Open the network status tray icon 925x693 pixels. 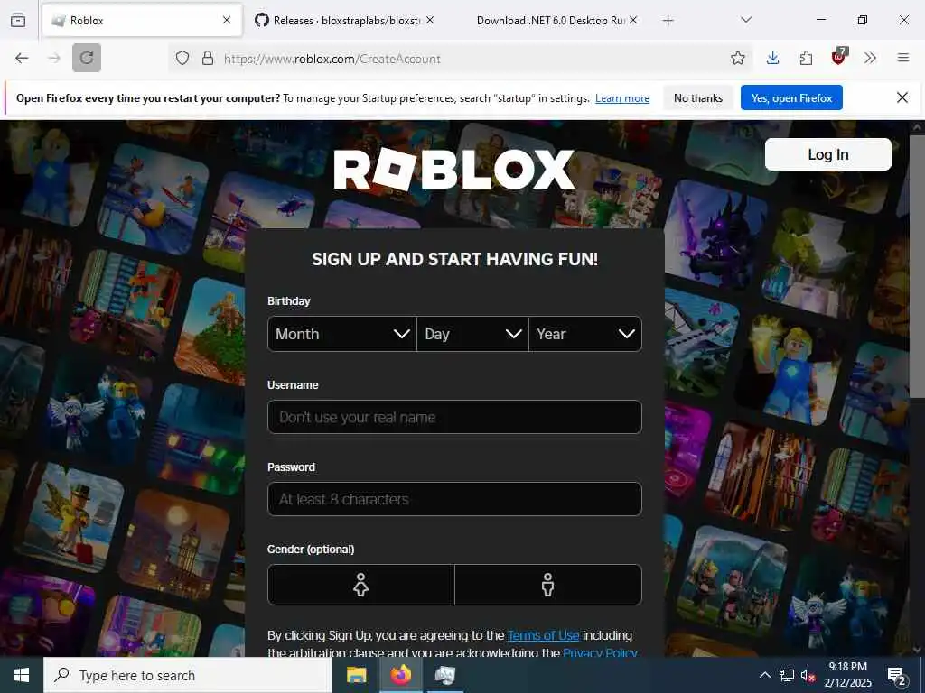787,675
